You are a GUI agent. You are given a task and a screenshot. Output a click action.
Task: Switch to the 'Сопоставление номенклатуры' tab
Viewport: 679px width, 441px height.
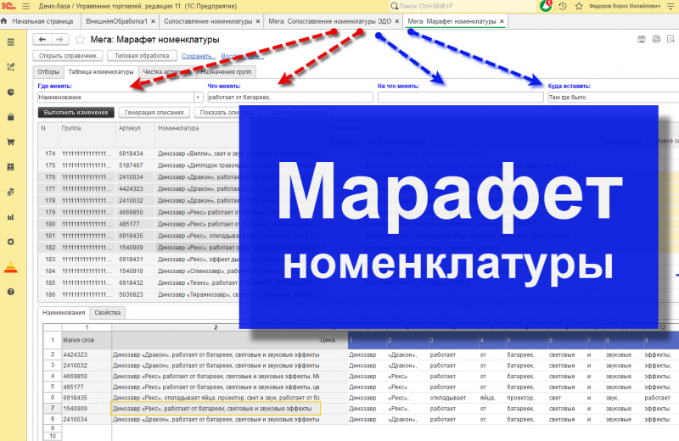208,21
